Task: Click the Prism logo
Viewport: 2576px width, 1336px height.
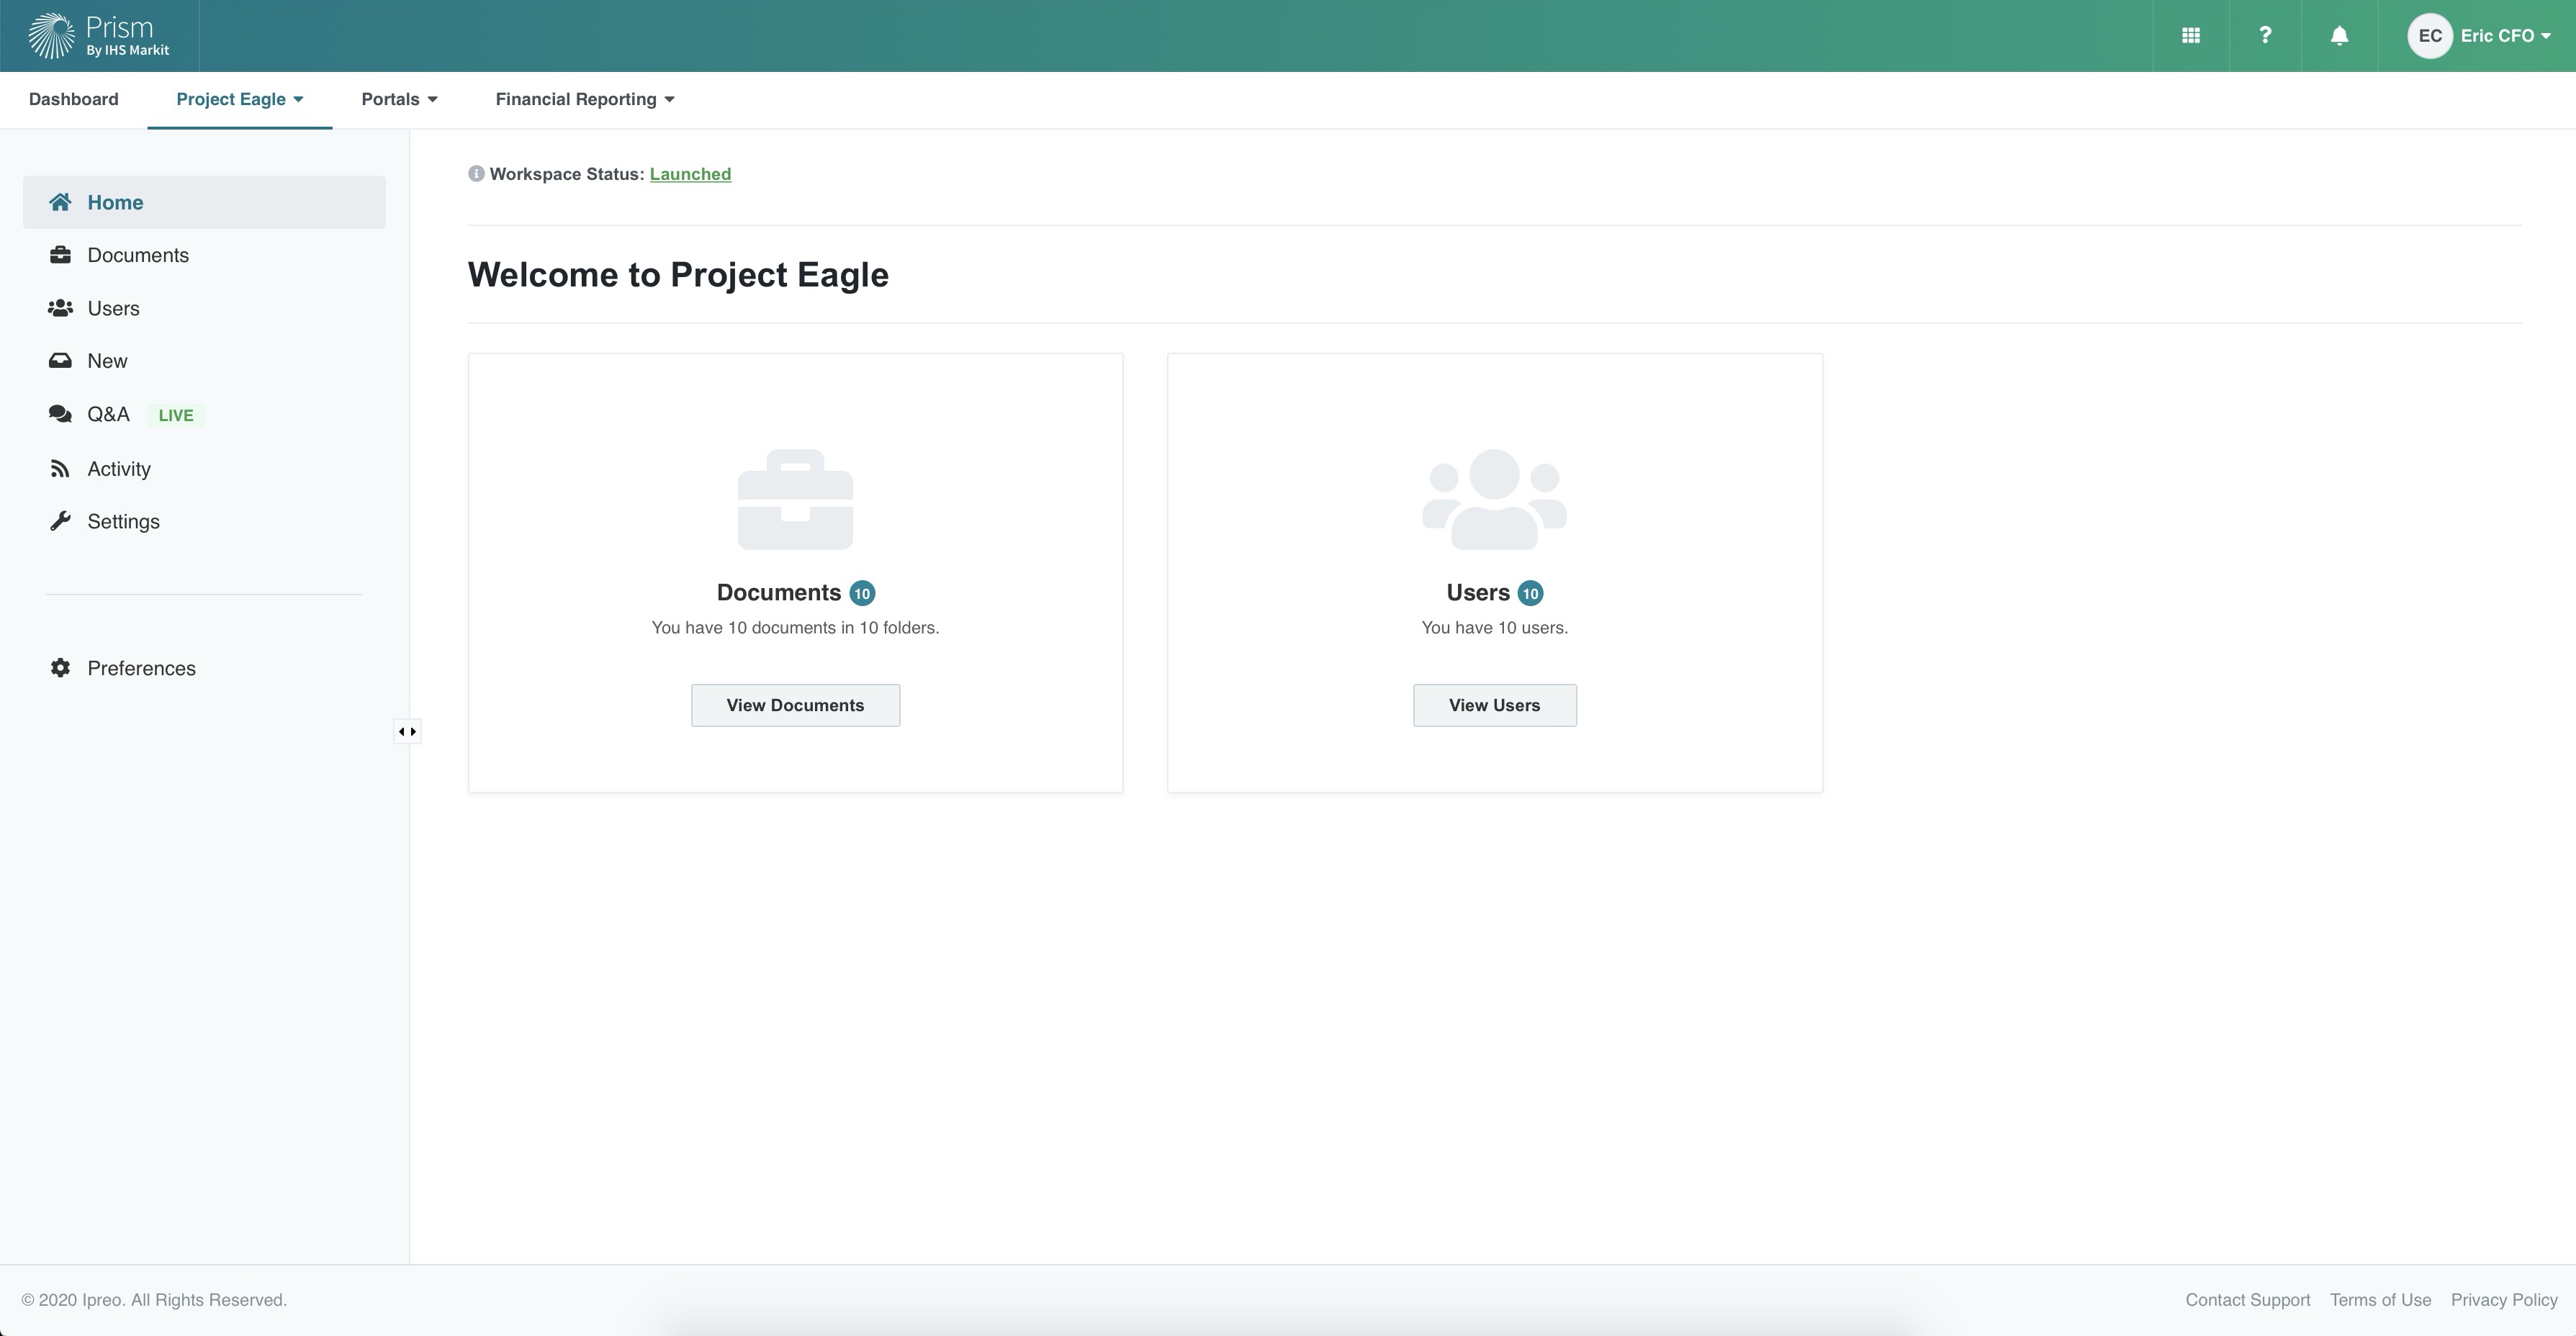Action: click(98, 36)
